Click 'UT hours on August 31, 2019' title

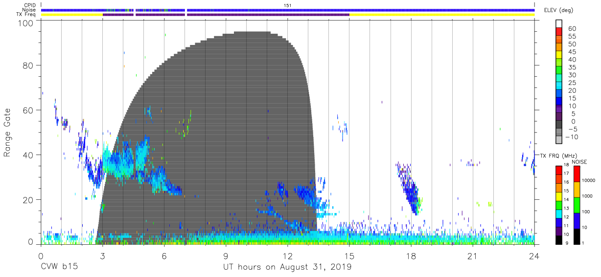click(x=287, y=267)
